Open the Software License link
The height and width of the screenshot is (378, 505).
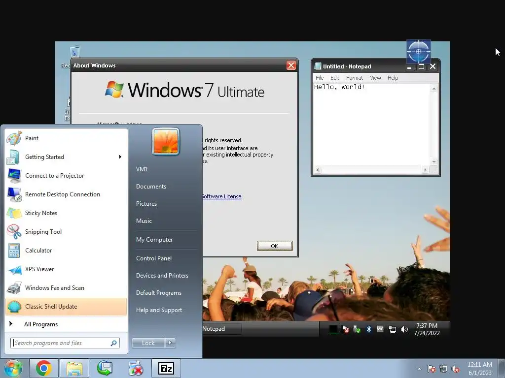coord(221,196)
